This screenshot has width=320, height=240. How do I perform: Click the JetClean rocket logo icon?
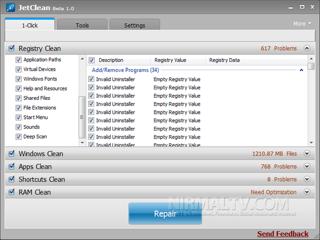pos(11,8)
